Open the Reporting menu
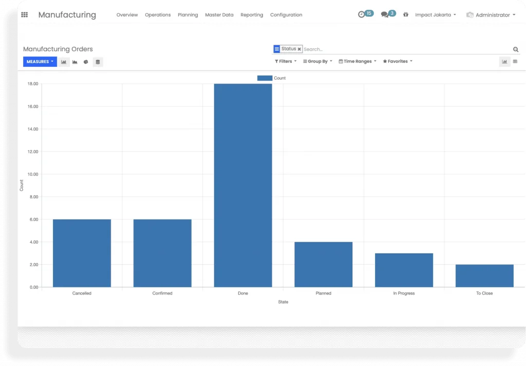The width and height of the screenshot is (526, 366). click(x=252, y=15)
